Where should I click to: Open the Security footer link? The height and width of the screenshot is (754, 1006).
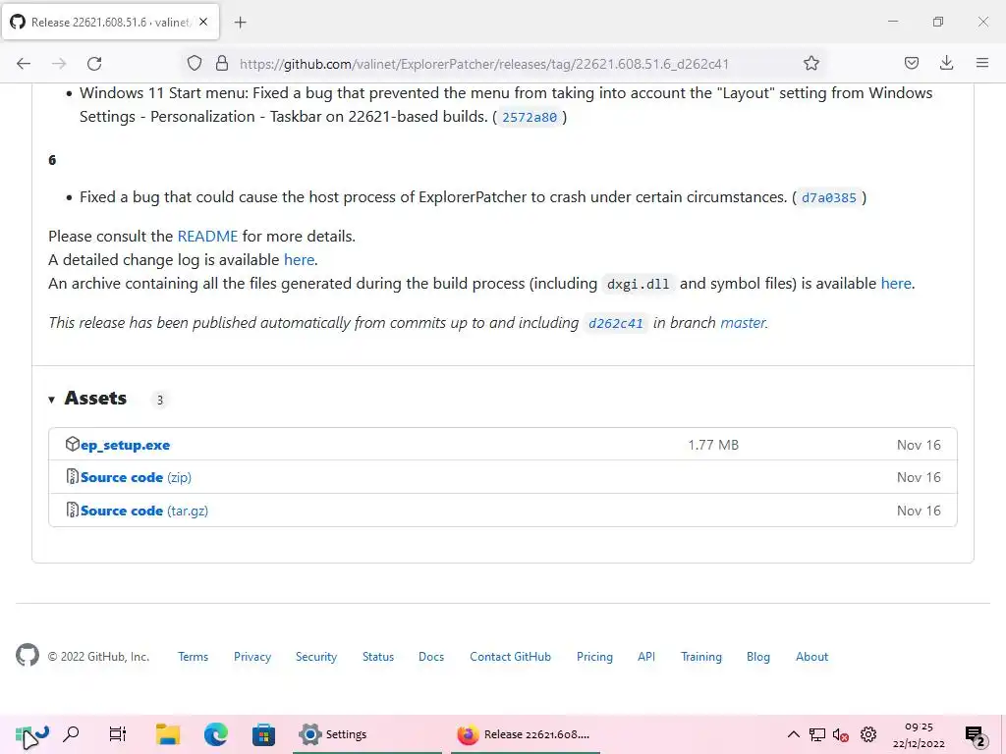(316, 657)
